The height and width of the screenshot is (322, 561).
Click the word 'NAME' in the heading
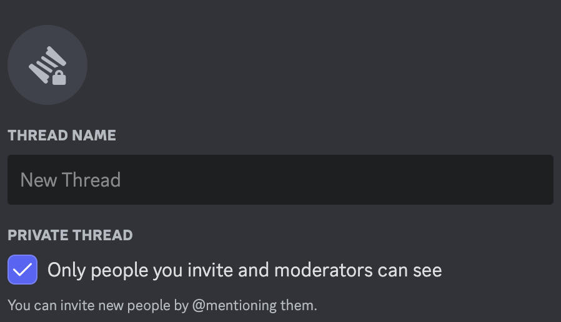click(x=94, y=135)
